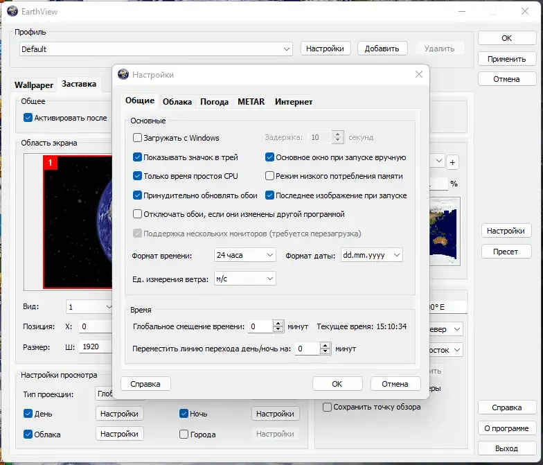Toggle Основное окно при запуске вручную checkbox
Viewport: 543px width, 465px height.
click(270, 157)
